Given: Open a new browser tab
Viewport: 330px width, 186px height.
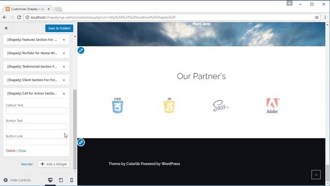Looking at the screenshot, I should [58, 9].
